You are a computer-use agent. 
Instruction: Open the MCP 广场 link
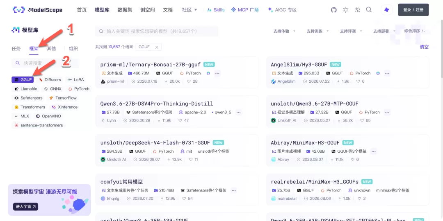(244, 10)
